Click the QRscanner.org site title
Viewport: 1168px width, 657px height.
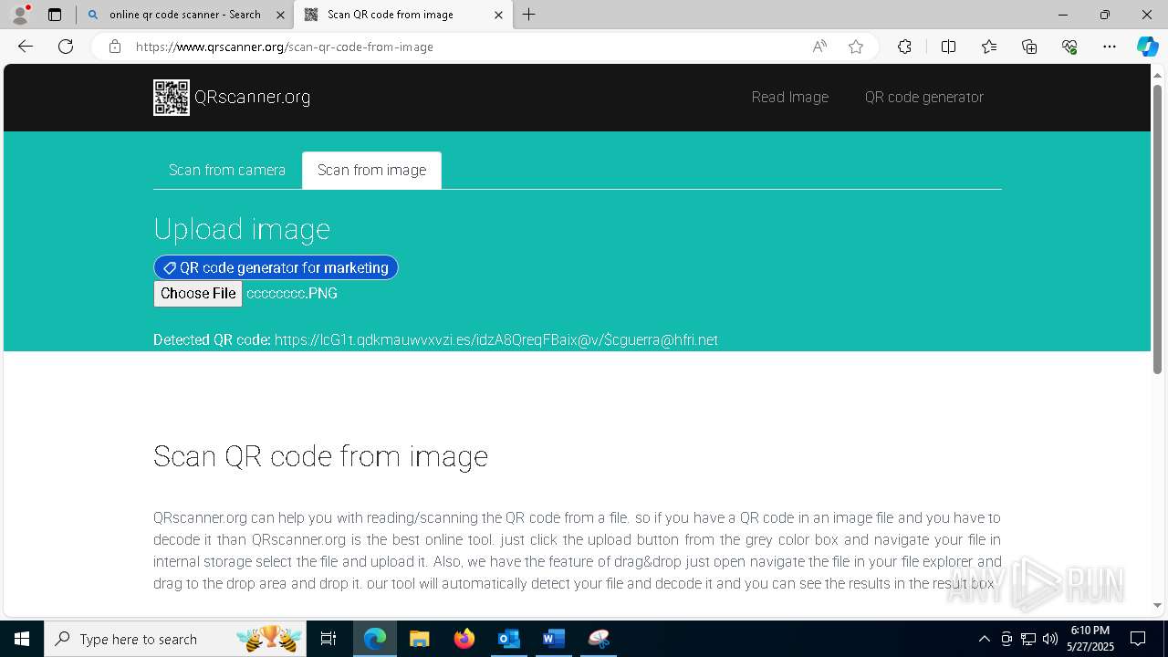tap(253, 98)
